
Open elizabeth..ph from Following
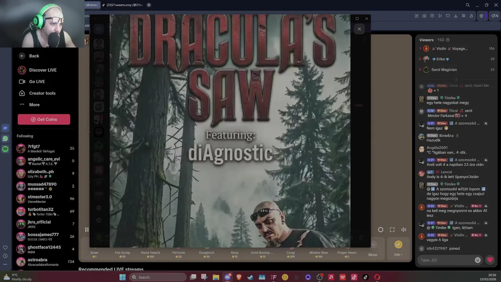[45, 174]
